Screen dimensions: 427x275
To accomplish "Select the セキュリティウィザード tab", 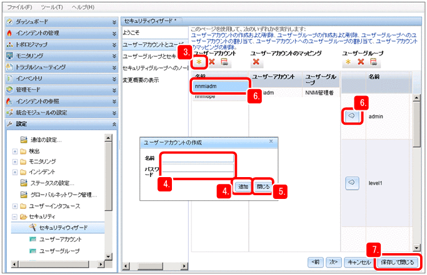I will pyautogui.click(x=151, y=21).
